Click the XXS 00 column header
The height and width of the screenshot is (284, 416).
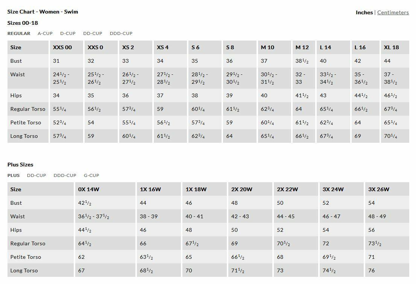coord(62,47)
